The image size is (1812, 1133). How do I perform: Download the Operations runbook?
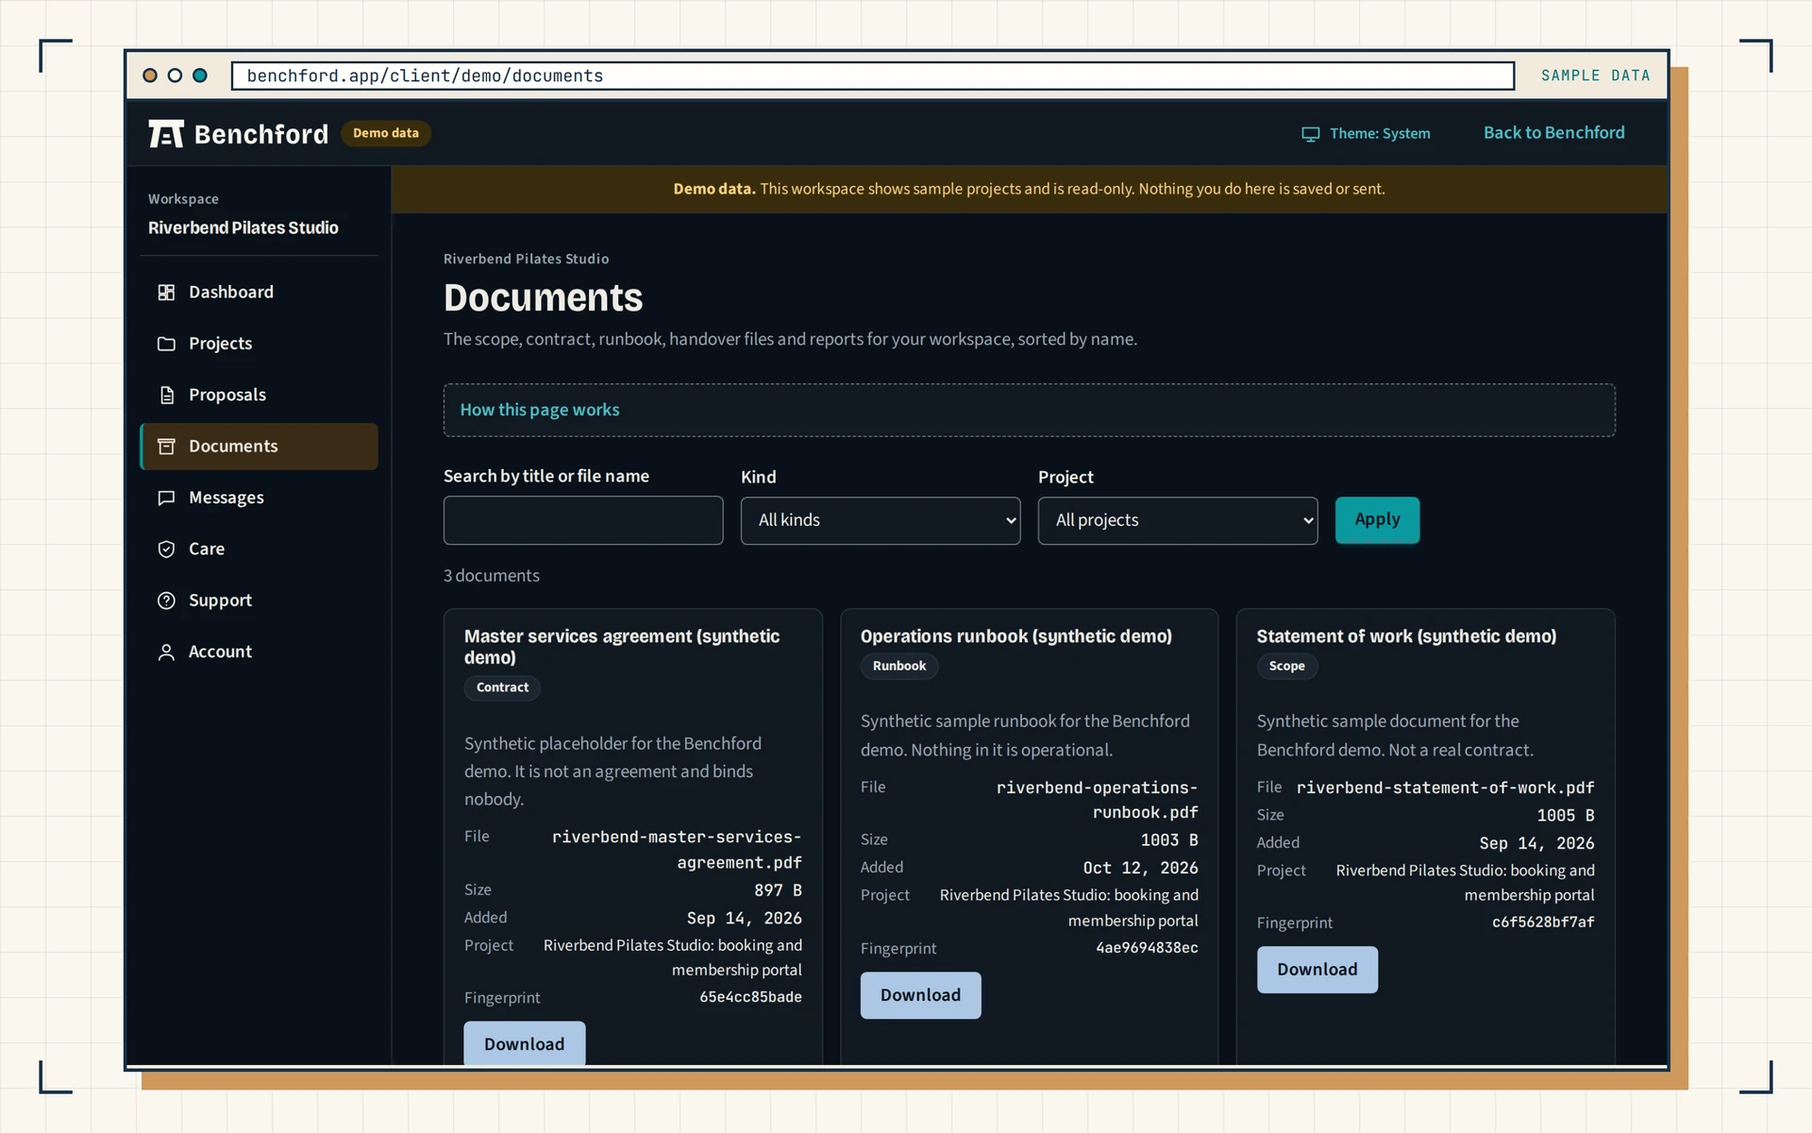tap(920, 995)
